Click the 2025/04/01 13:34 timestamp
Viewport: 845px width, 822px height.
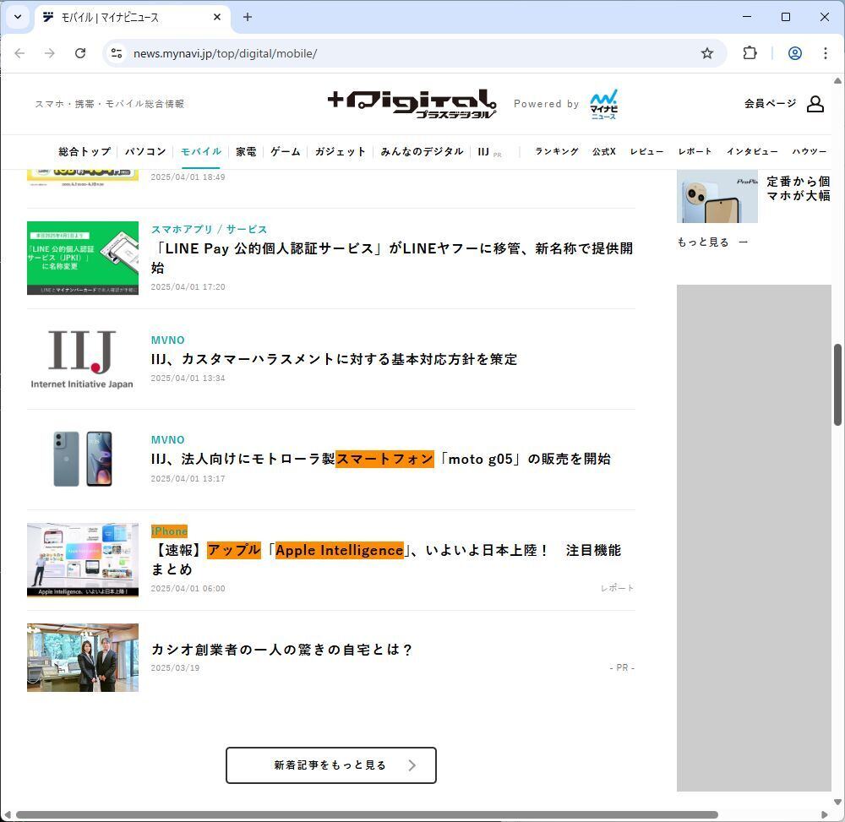click(188, 378)
